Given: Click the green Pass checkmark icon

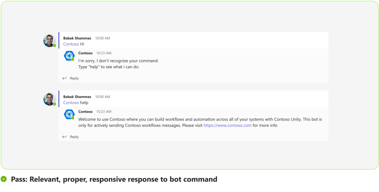Looking at the screenshot, I should point(4,179).
